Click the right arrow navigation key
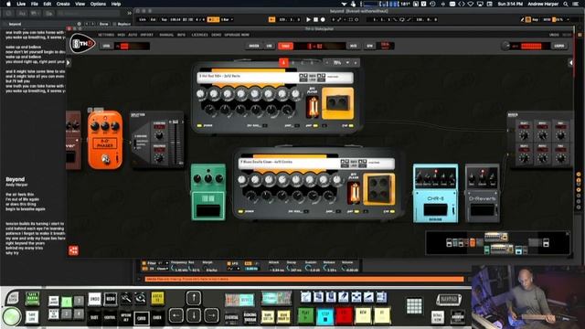Screen dimensions: 585x329 point(211,315)
